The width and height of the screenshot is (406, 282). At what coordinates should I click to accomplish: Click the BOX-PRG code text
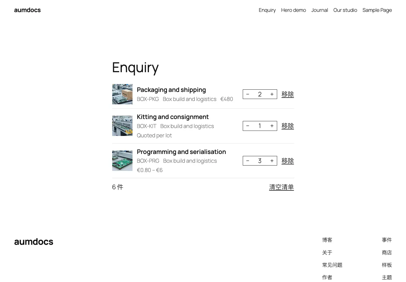(148, 161)
